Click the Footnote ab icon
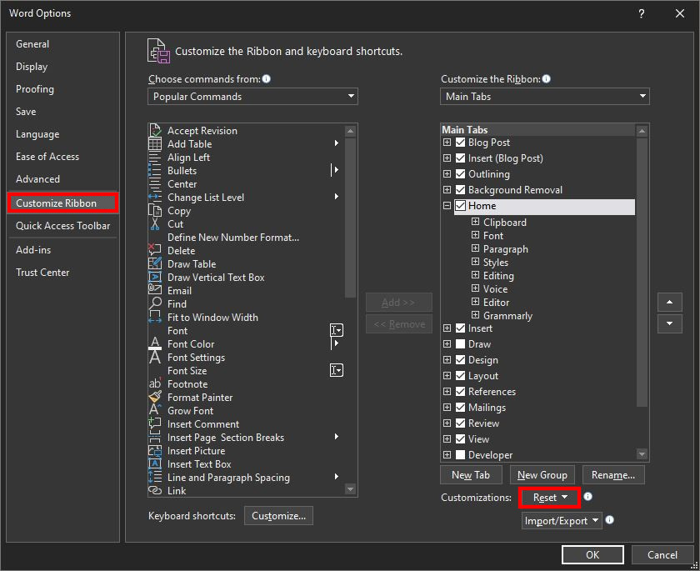 (155, 384)
